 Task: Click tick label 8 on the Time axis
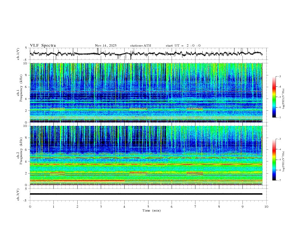pos(219,207)
